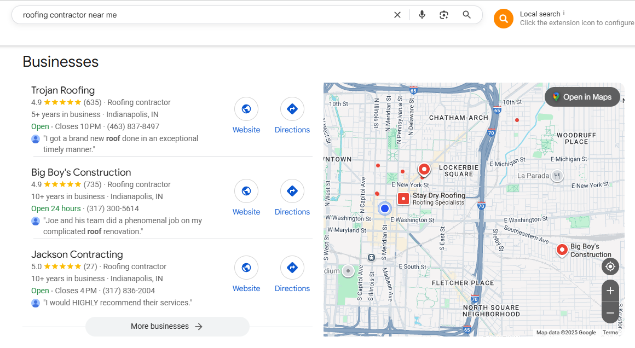635x348 pixels.
Task: Open map Terms link
Action: (x=610, y=333)
